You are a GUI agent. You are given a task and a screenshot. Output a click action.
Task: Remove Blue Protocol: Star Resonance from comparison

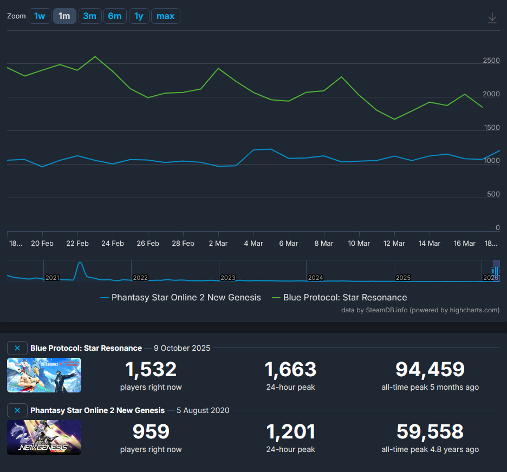17,348
